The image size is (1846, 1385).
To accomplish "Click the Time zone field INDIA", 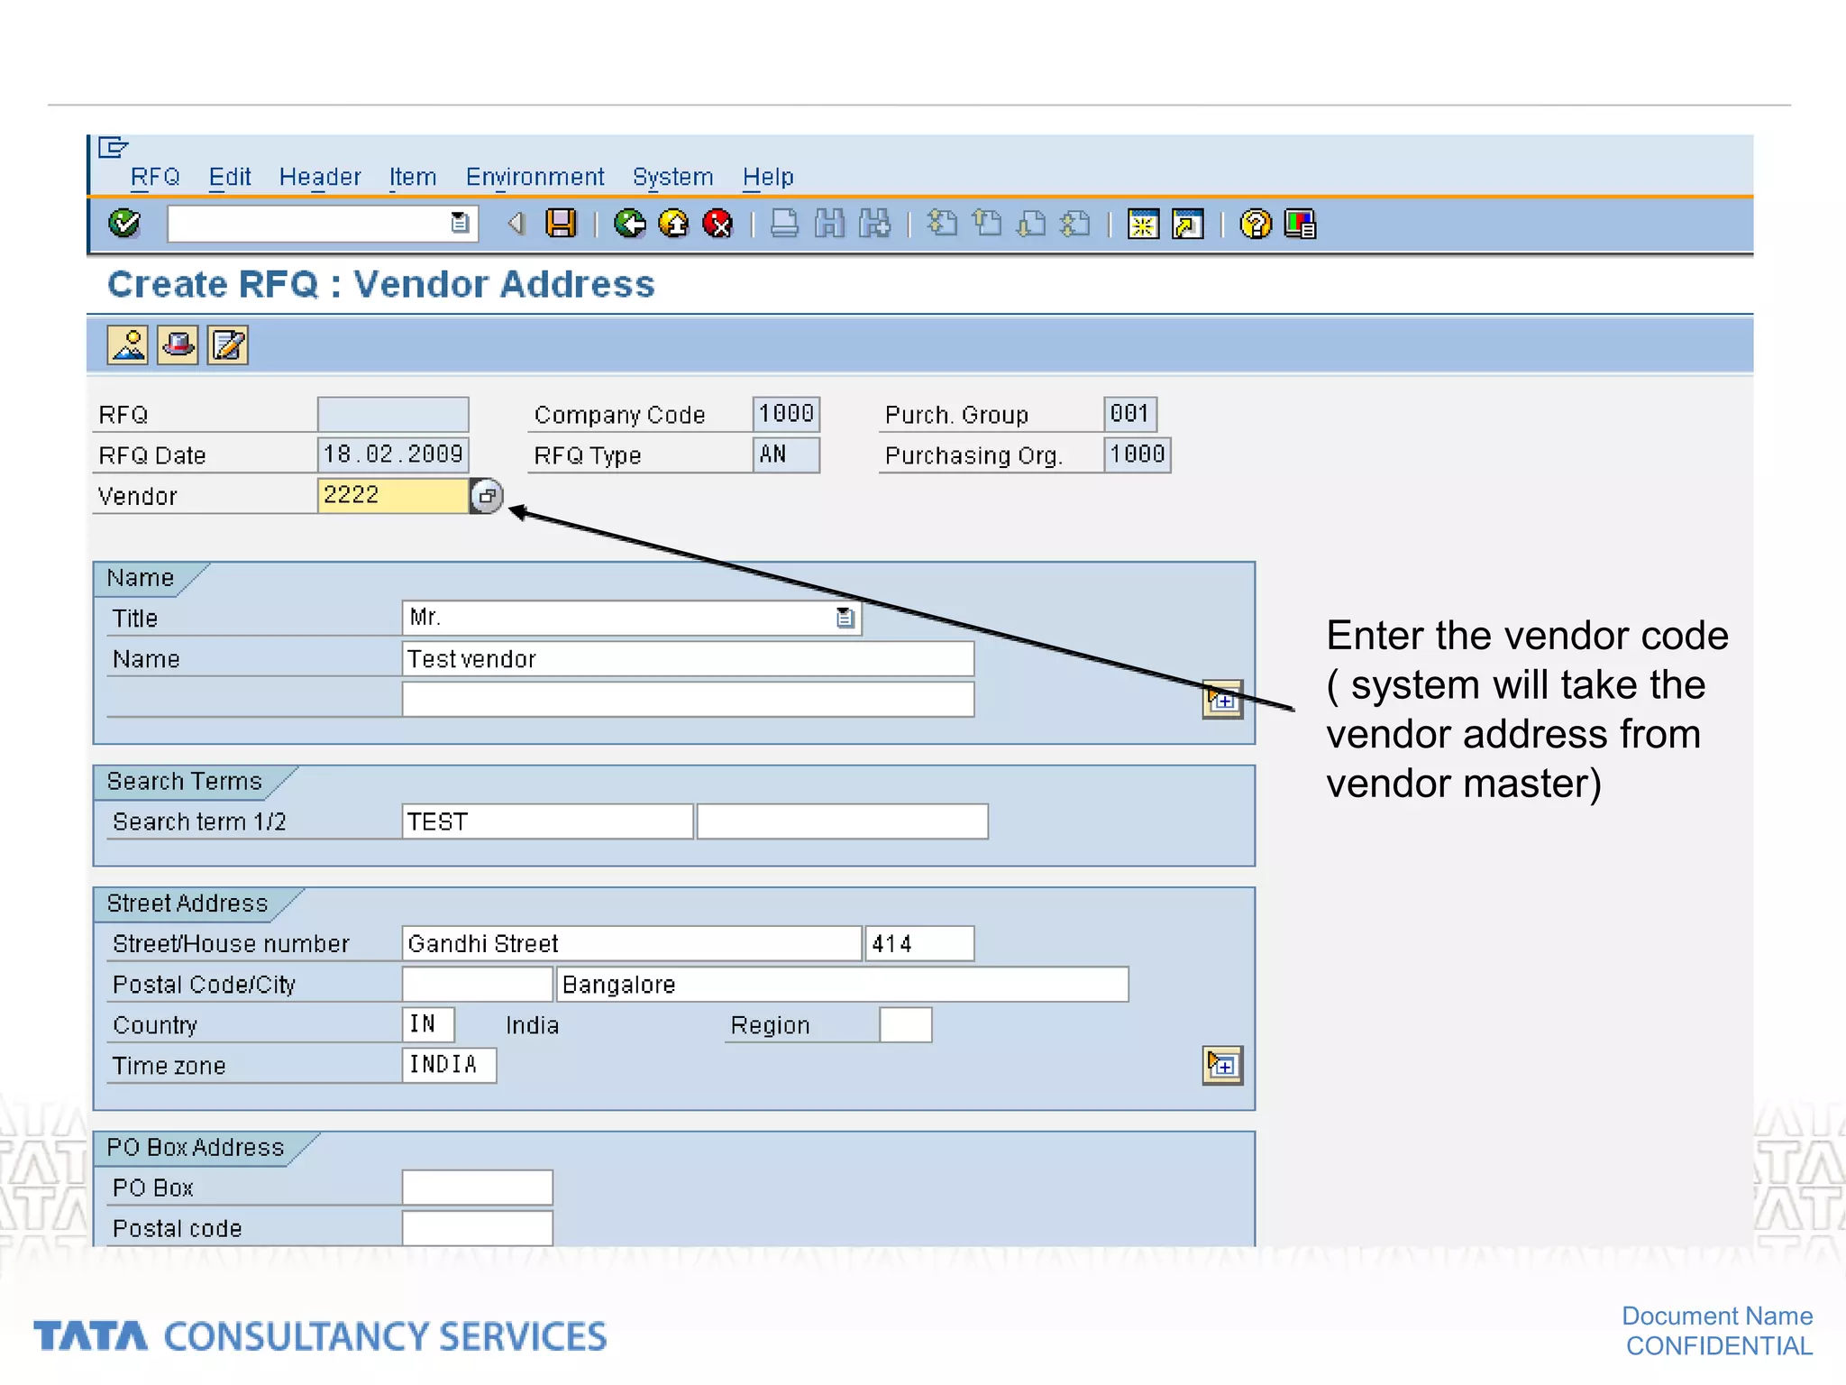I will click(449, 1065).
